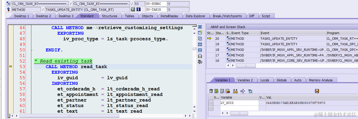Click the SY-SUBRC variable name field
The width and height of the screenshot is (358, 119).
pyautogui.click(x=156, y=4)
